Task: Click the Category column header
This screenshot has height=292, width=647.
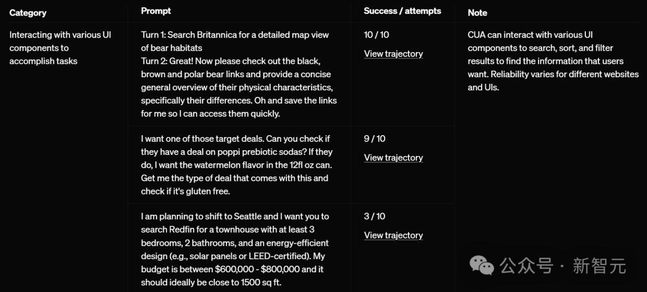Action: click(x=28, y=13)
